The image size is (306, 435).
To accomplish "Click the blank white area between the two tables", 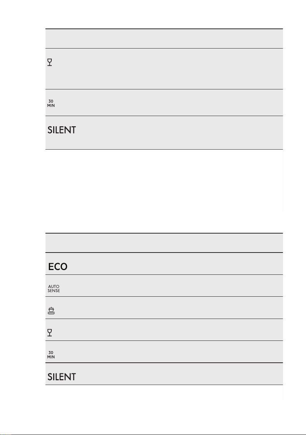I will [164, 192].
